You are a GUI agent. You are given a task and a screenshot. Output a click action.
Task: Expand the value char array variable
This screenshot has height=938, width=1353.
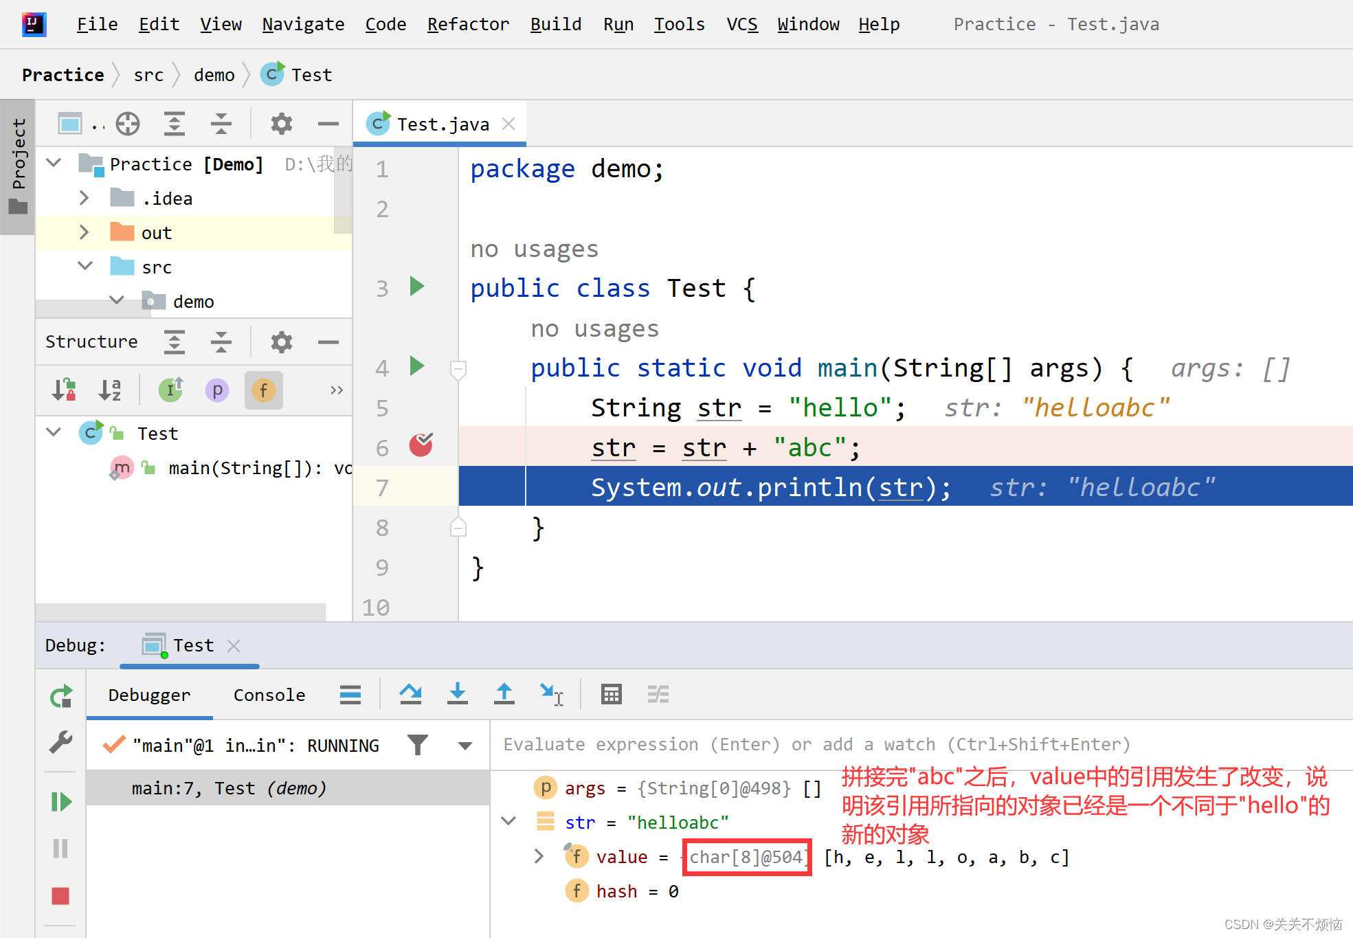[539, 856]
